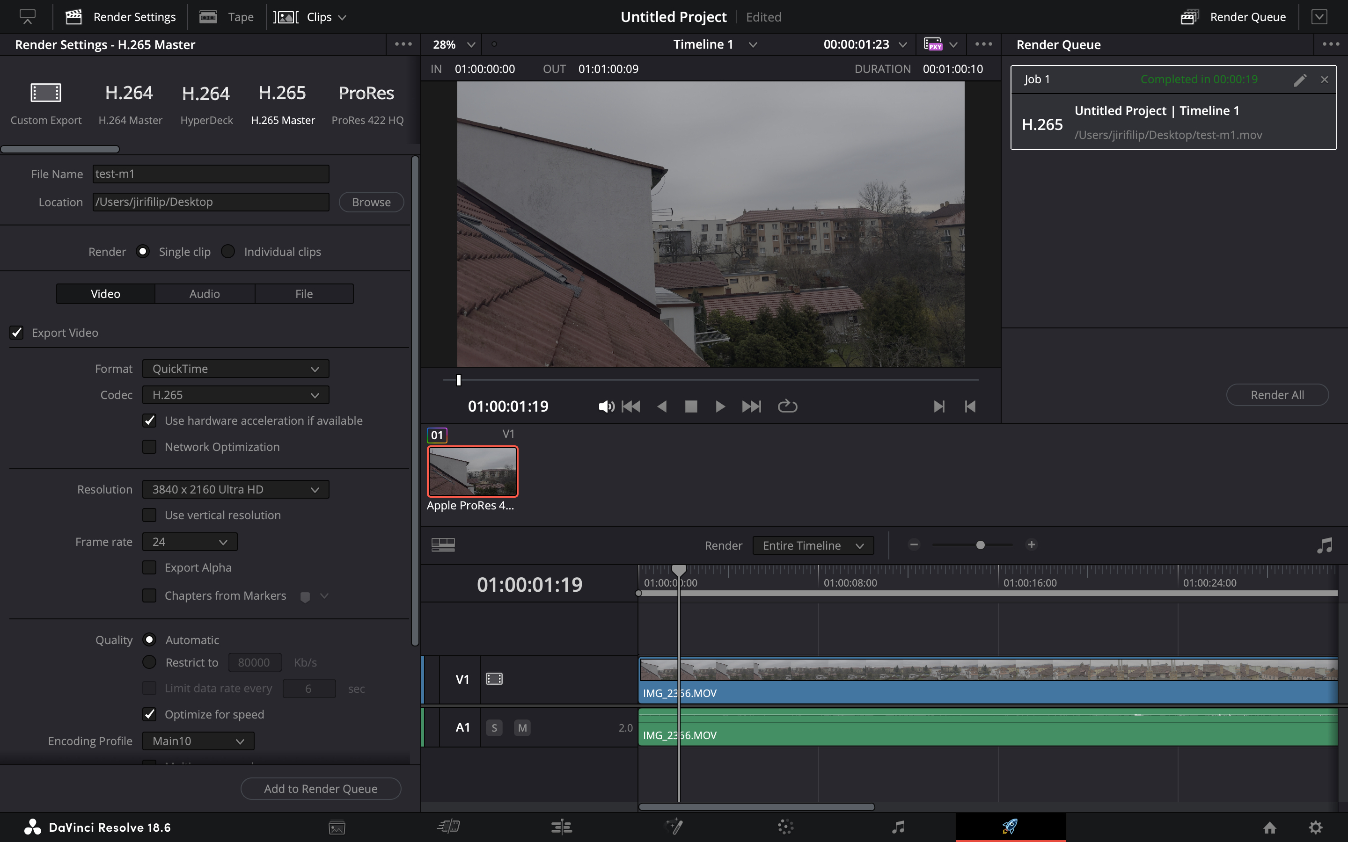Click the loop playback icon

pyautogui.click(x=787, y=406)
